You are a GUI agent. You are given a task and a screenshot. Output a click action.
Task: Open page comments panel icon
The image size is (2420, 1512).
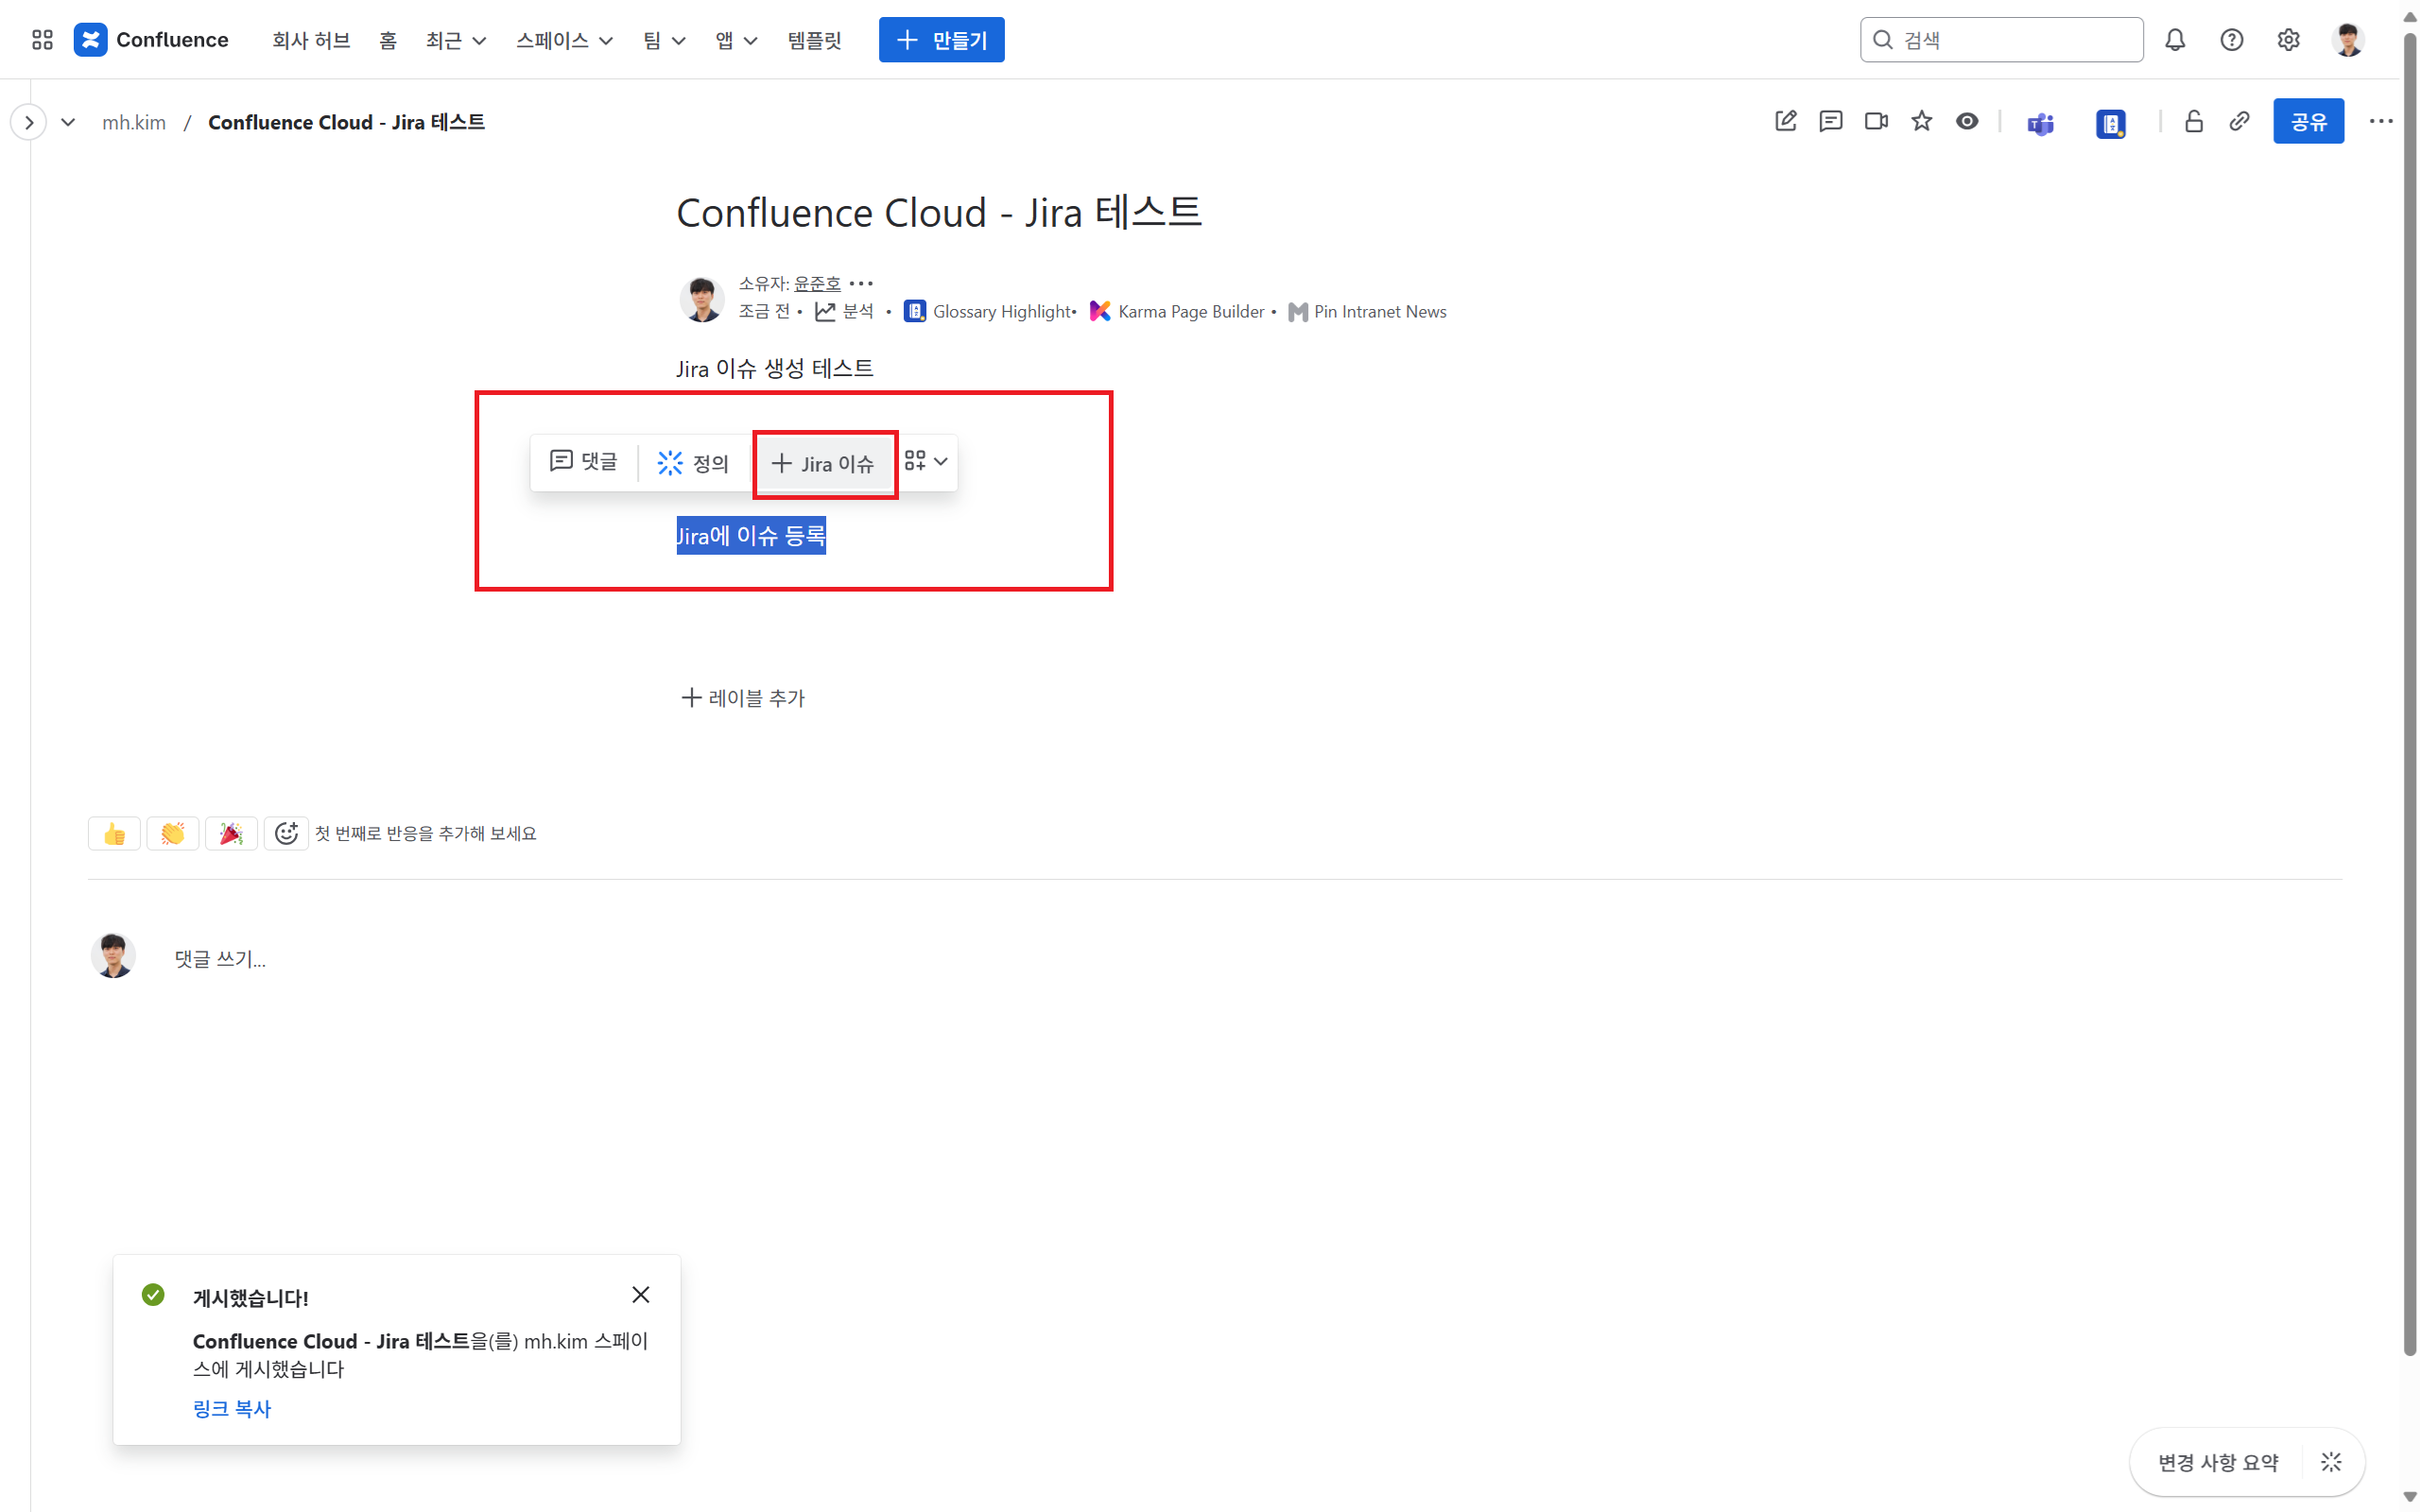tap(1831, 122)
